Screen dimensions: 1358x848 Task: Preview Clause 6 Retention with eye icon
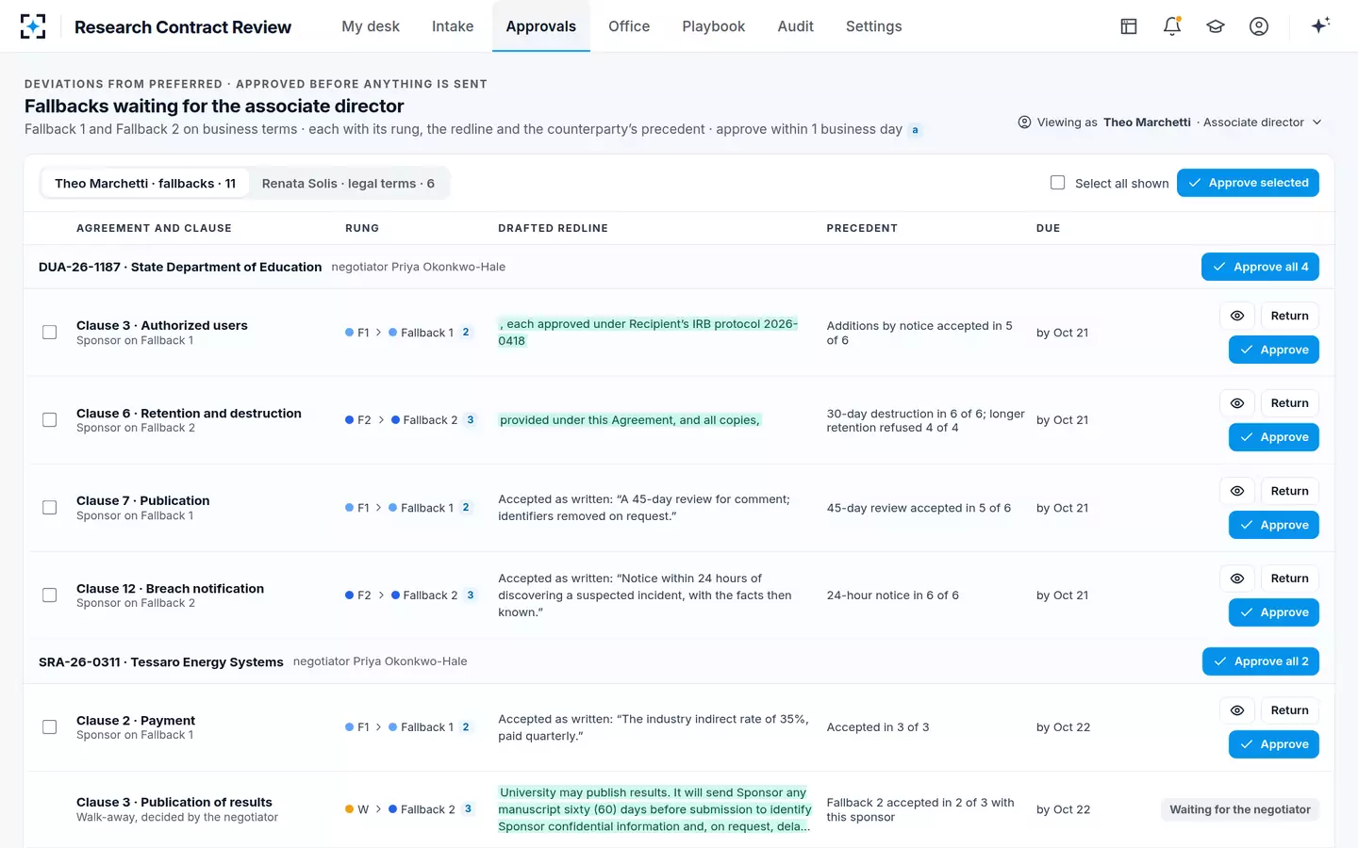1237,403
